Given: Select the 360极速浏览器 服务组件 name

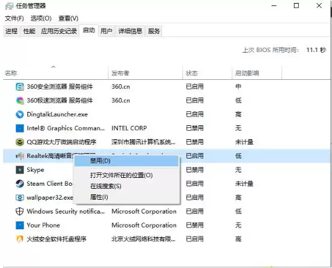Looking at the screenshot, I should [60, 100].
